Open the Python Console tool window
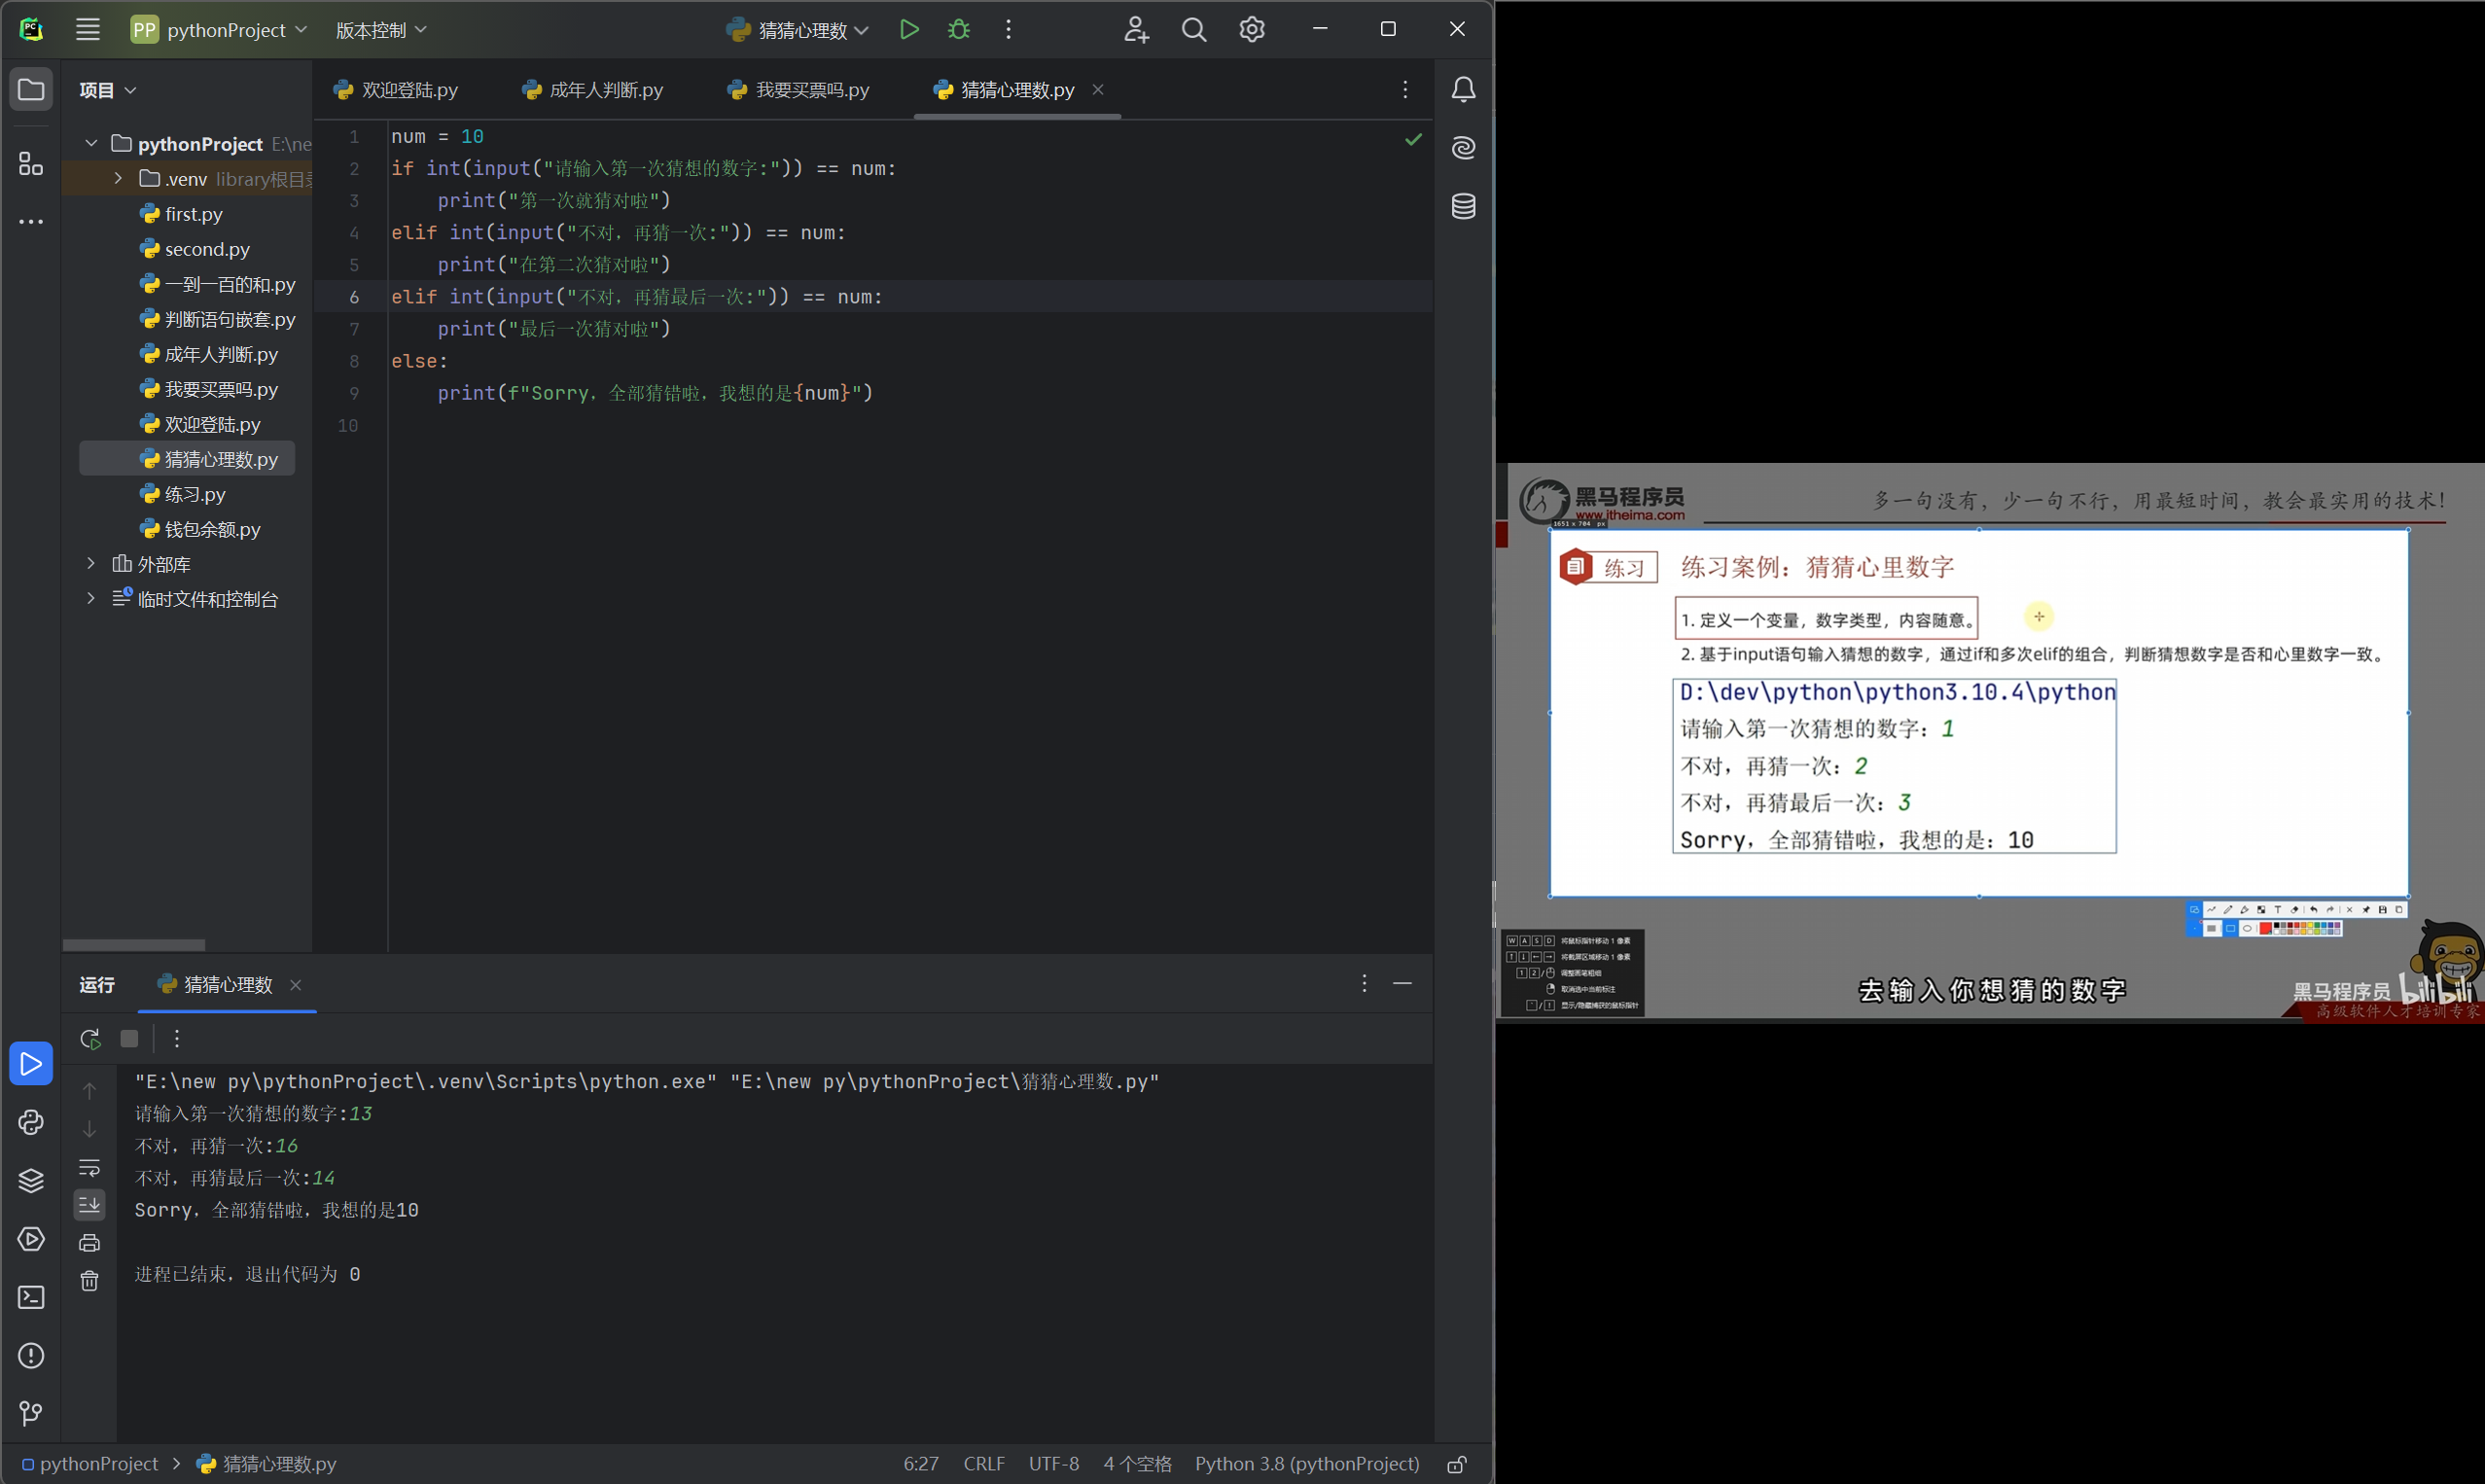The height and width of the screenshot is (1484, 2485). [31, 1122]
